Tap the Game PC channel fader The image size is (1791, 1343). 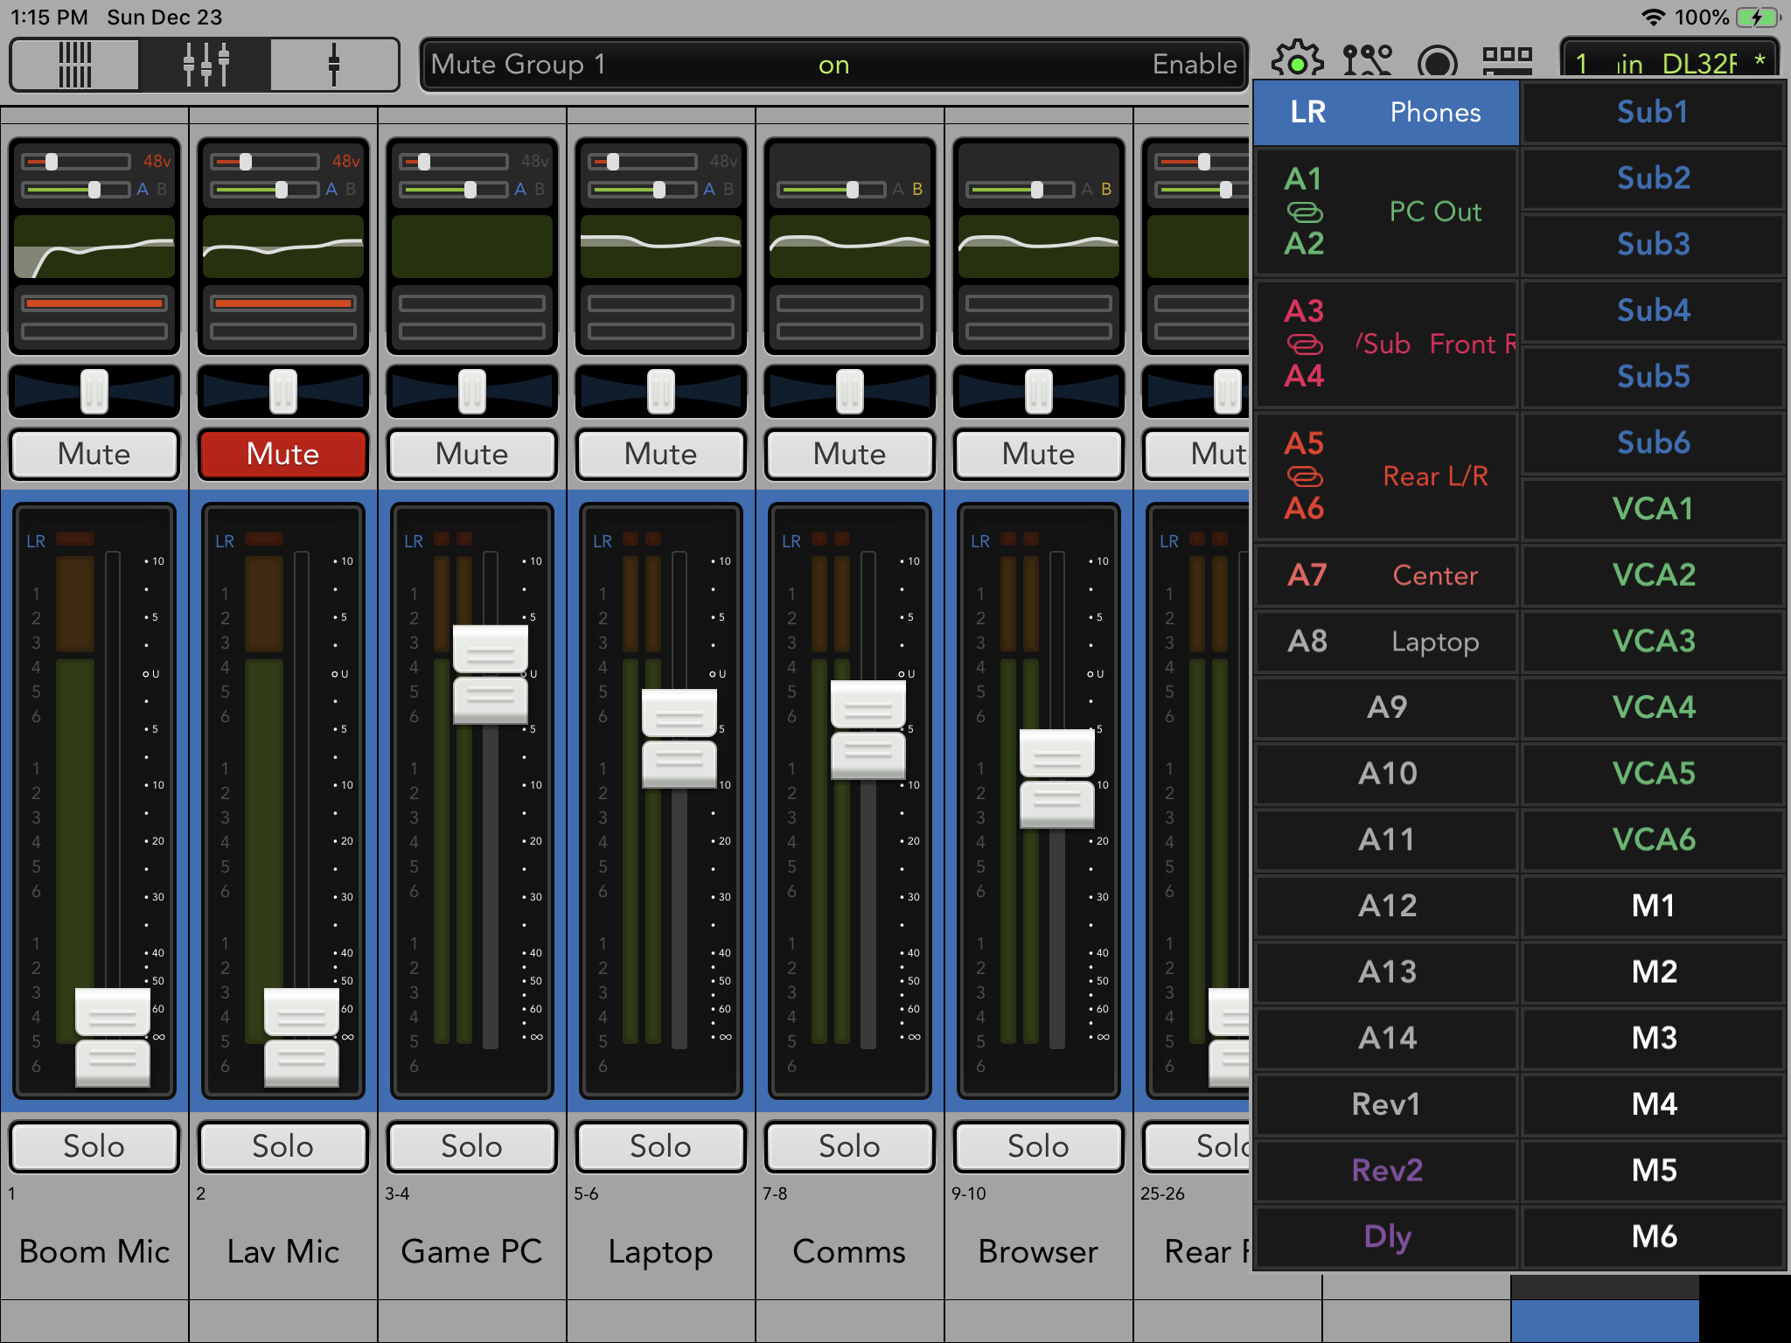(x=490, y=675)
